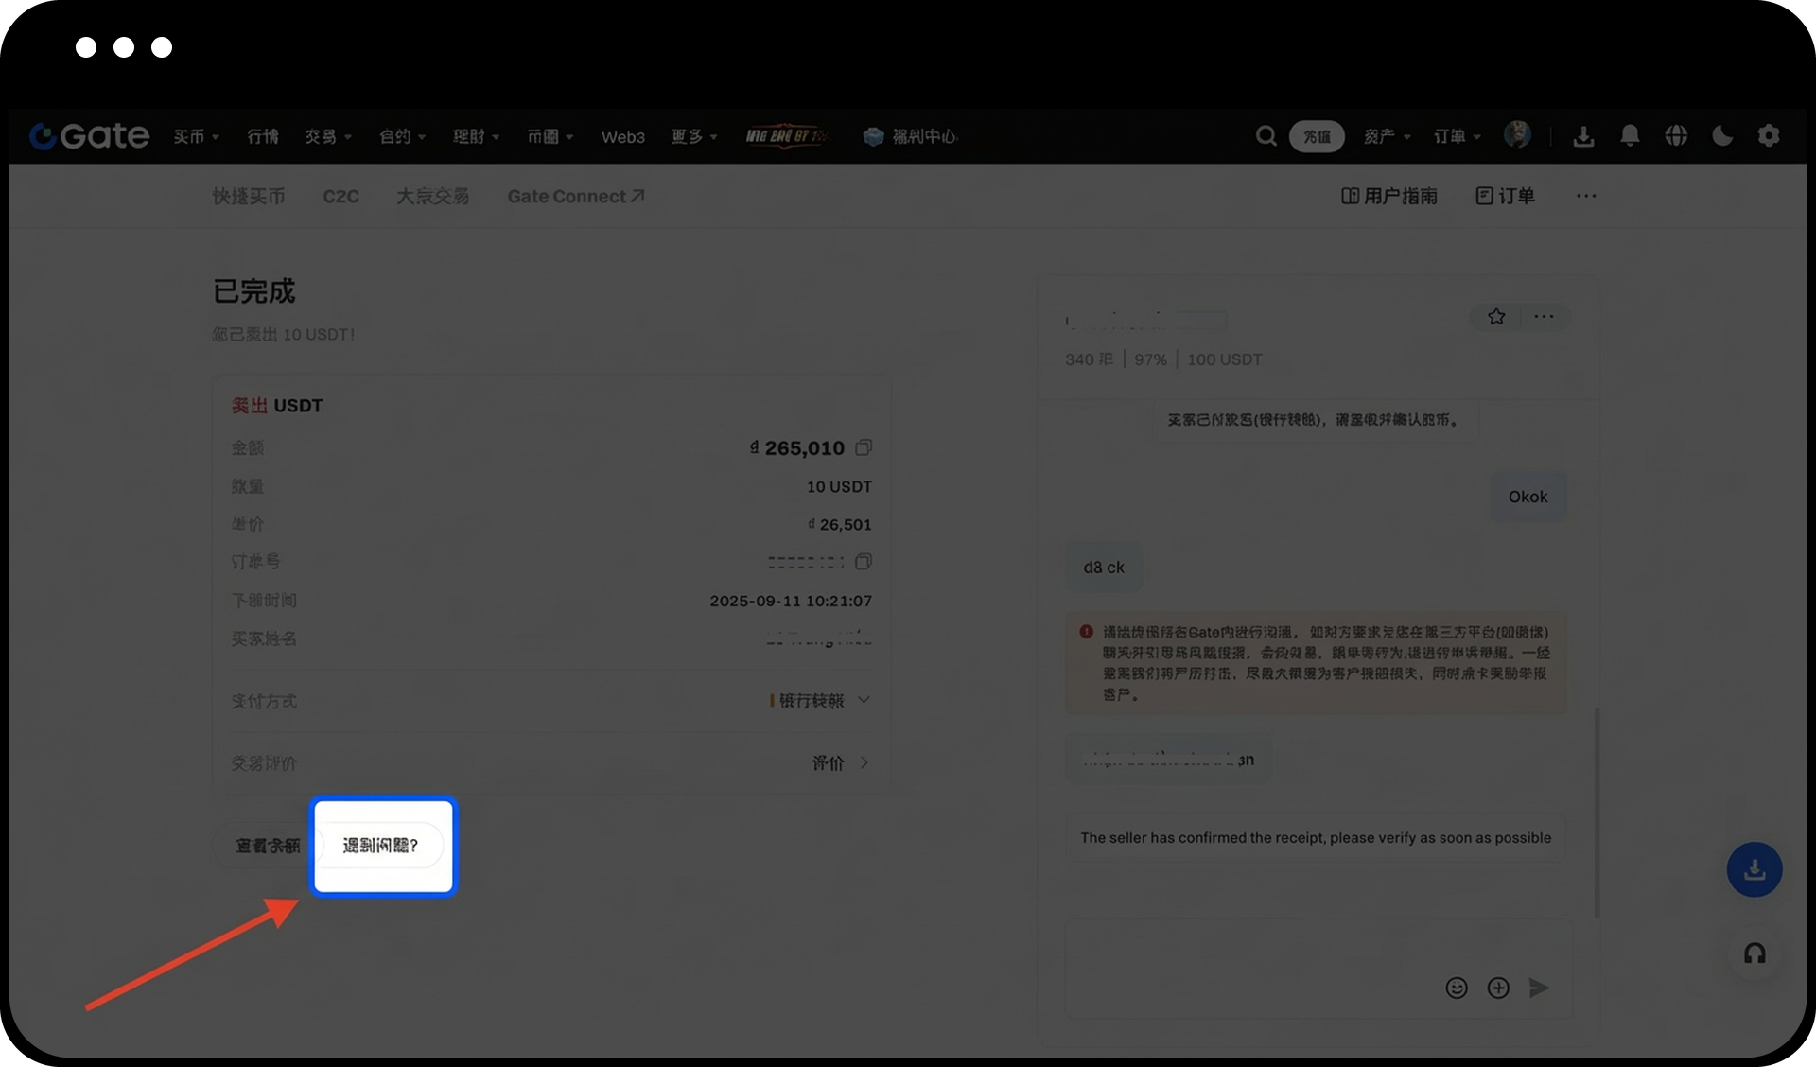Screen dimensions: 1816x1067
Task: Click the add attachment plus icon
Action: click(x=1498, y=988)
